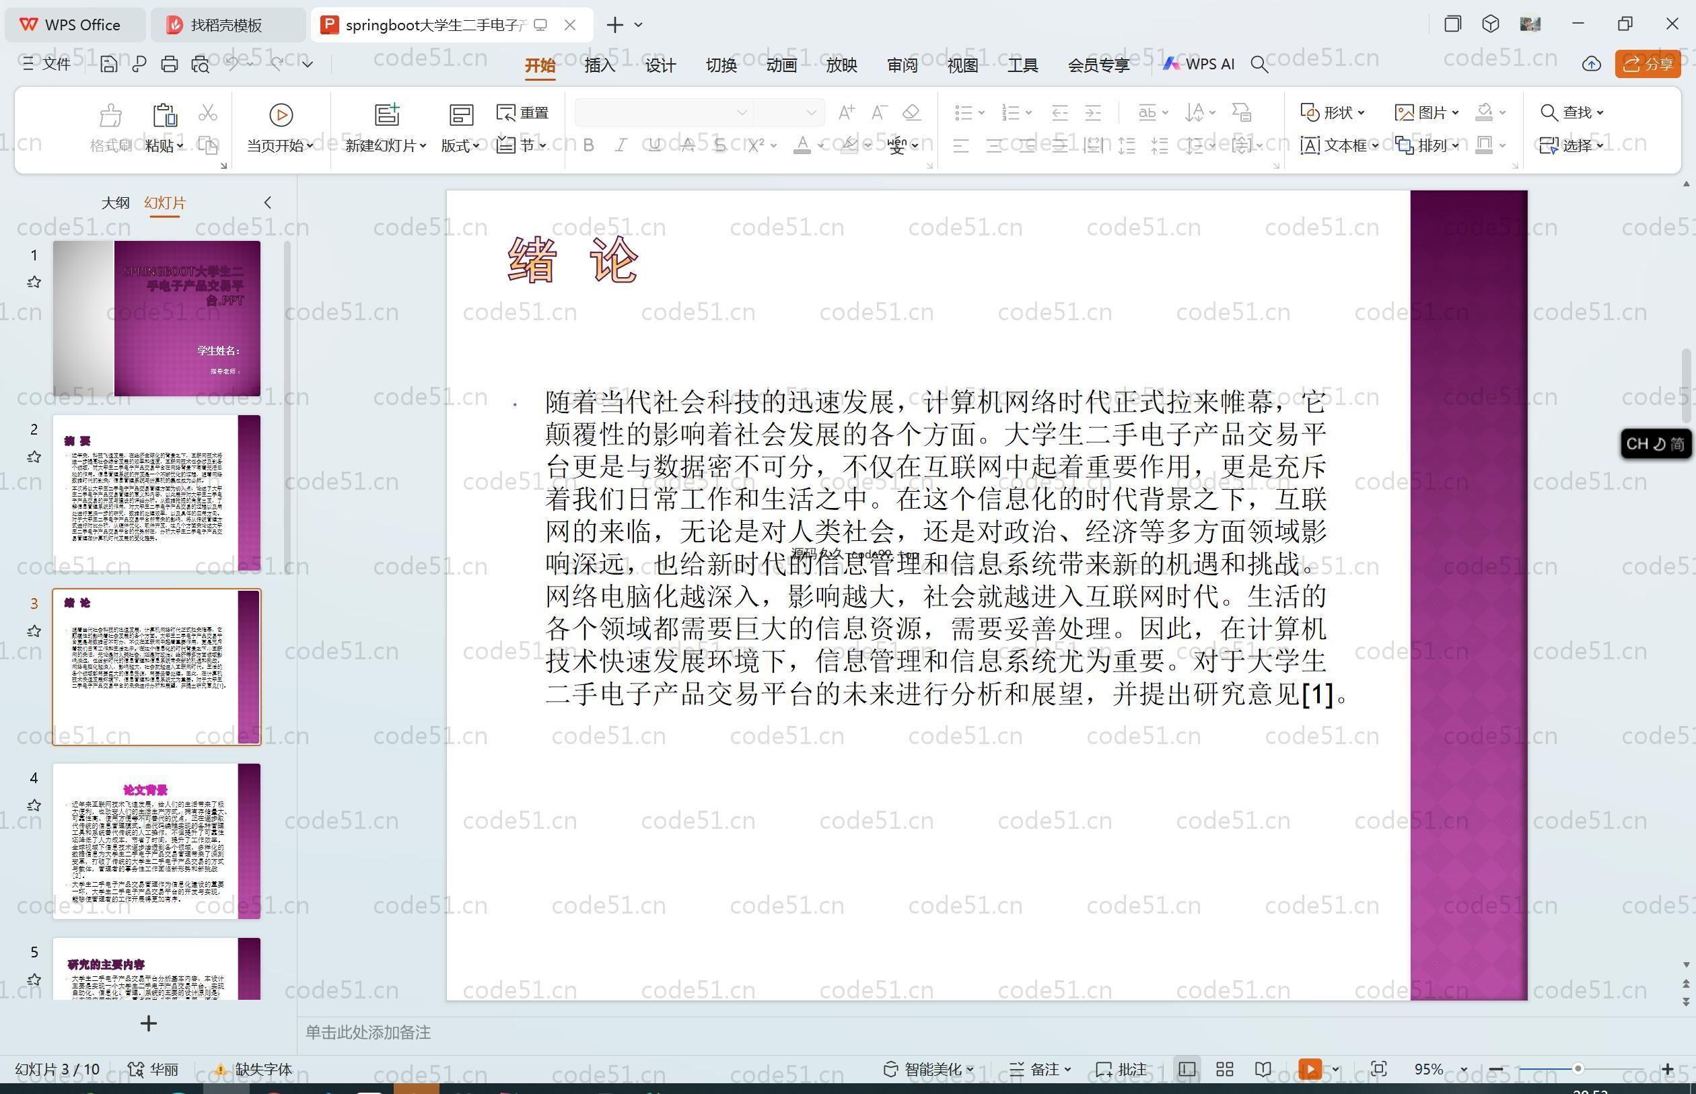The width and height of the screenshot is (1696, 1094).
Task: Select slide 4 thumbnail 论文背景
Action: (157, 841)
